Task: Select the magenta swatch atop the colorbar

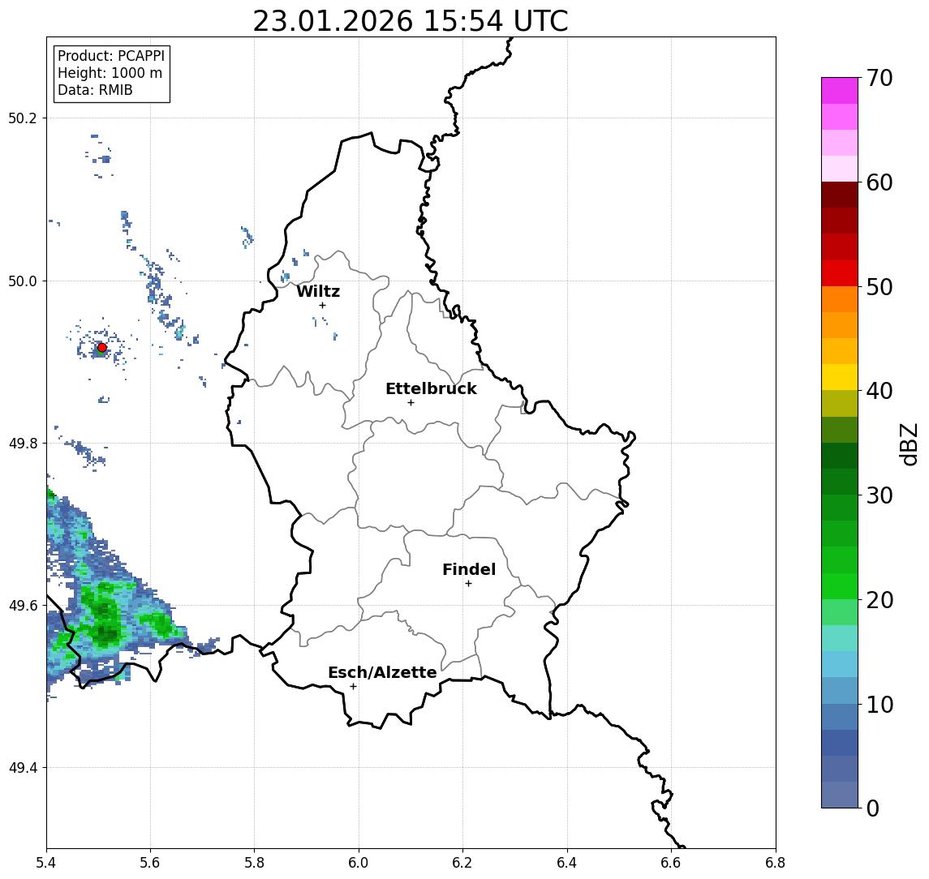Action: [840, 91]
